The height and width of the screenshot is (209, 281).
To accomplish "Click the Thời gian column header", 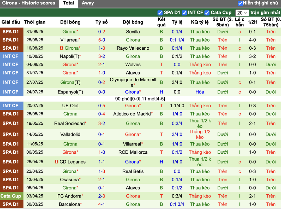I will (x=35, y=22).
